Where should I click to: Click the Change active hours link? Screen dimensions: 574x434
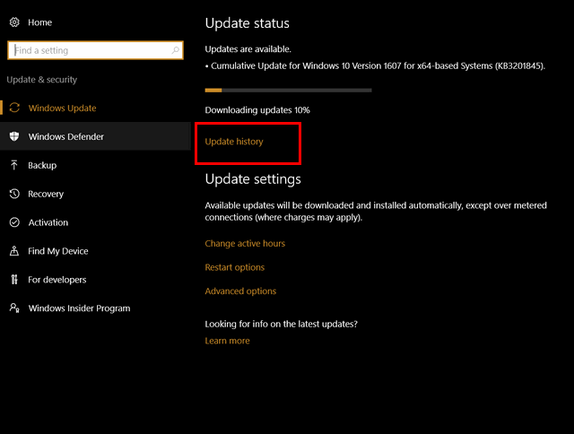[245, 243]
